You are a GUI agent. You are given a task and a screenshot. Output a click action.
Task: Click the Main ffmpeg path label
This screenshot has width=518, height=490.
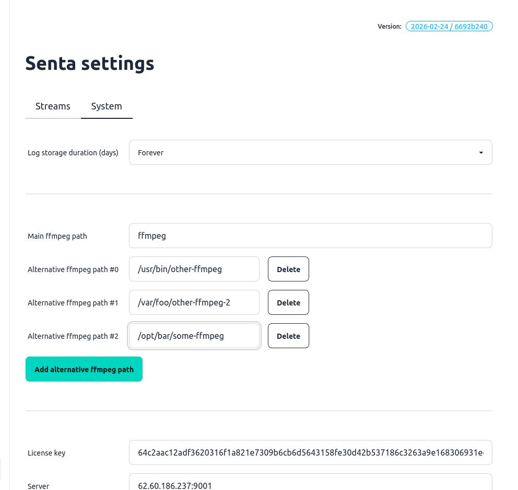point(57,236)
